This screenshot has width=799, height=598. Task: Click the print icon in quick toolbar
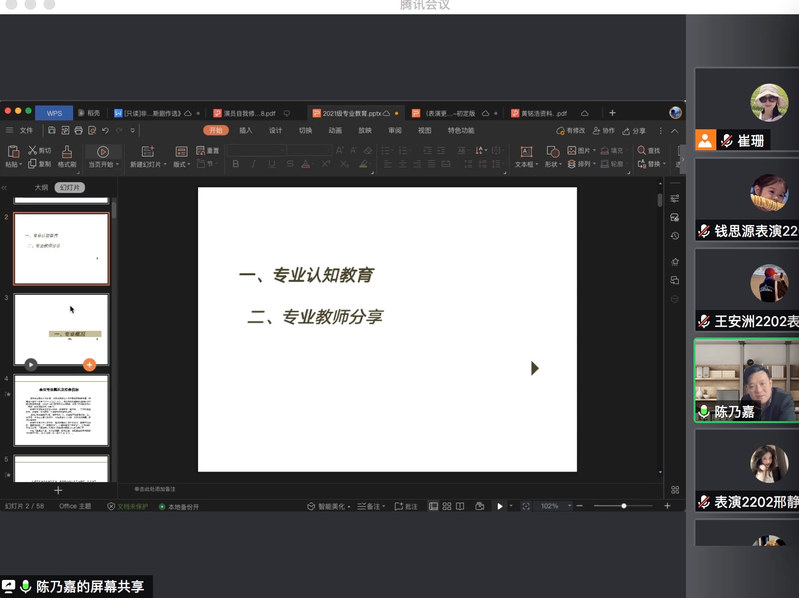[78, 130]
